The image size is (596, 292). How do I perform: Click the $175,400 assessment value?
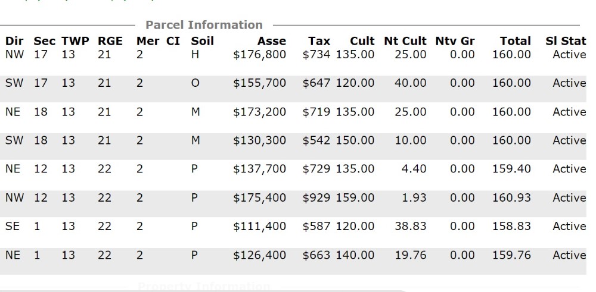point(260,197)
